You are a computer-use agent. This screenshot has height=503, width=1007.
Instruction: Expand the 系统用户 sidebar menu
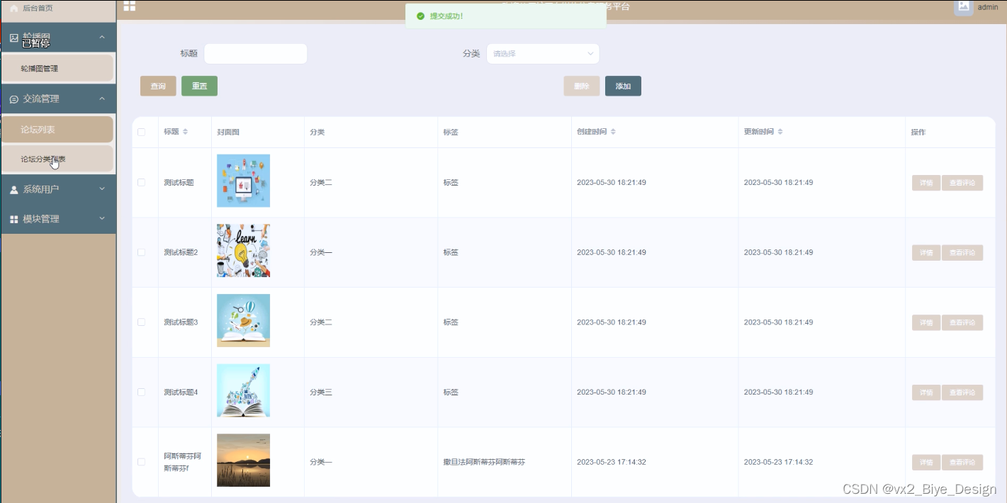click(x=58, y=189)
